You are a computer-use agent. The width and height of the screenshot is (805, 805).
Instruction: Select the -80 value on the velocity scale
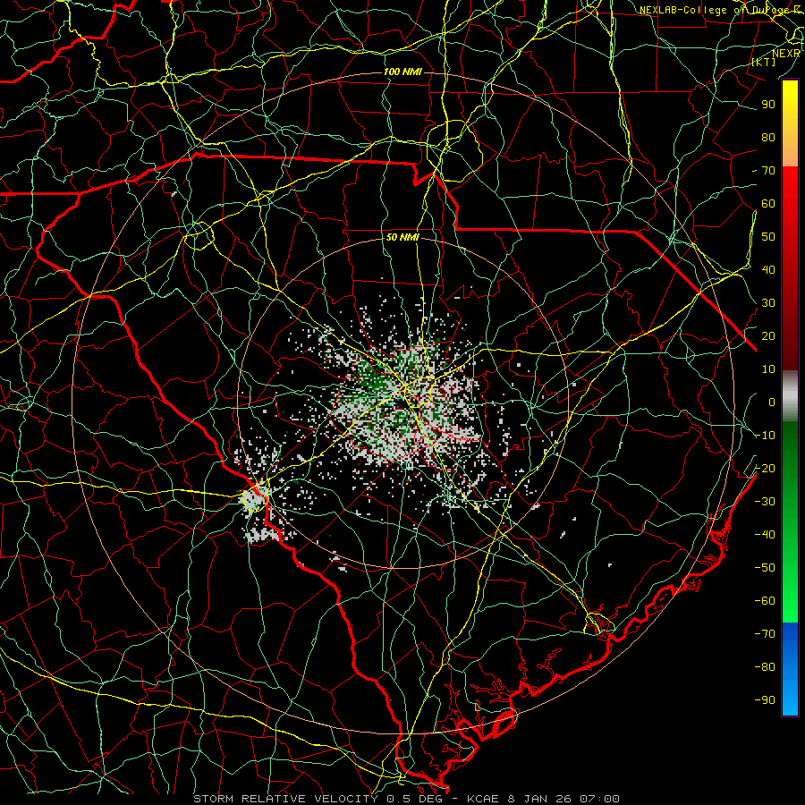tap(765, 667)
